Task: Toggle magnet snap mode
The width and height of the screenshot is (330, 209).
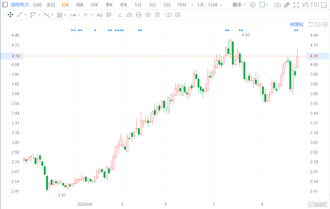Action: (x=129, y=15)
